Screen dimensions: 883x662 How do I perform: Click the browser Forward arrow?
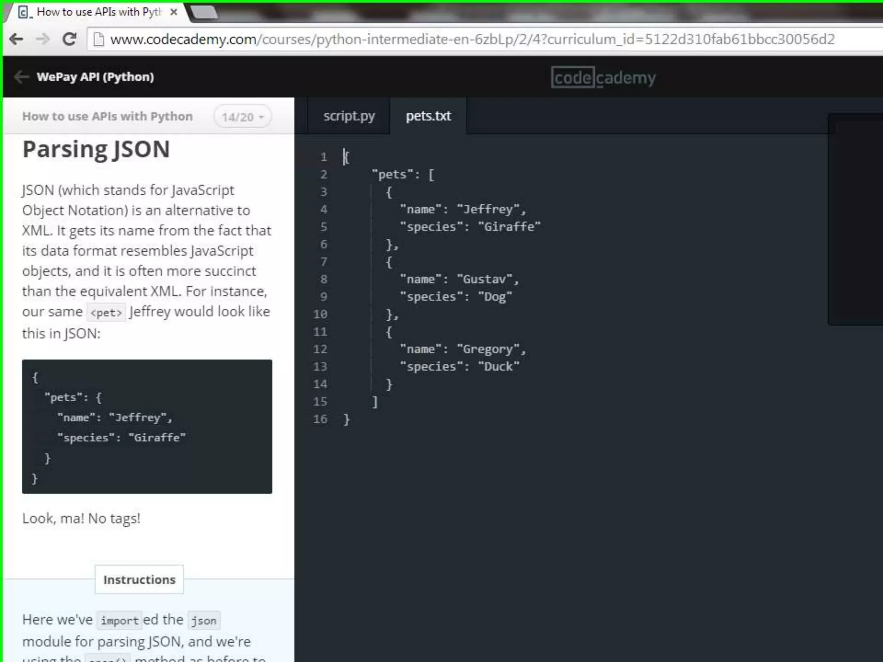[x=42, y=40]
